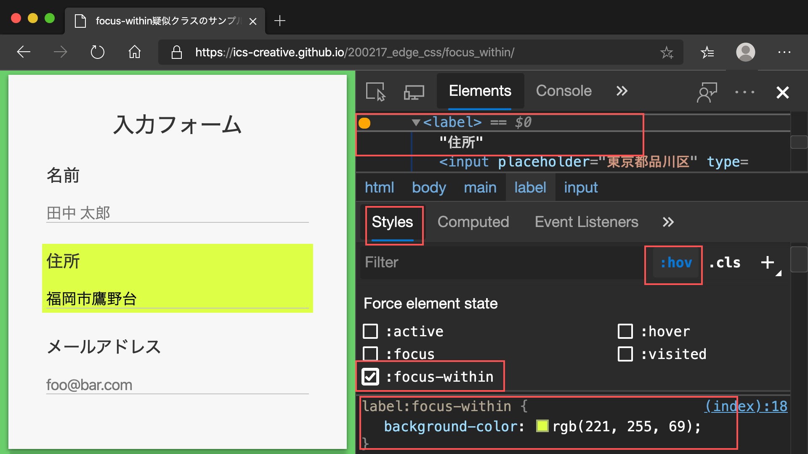Enable the :visited forced state

[x=625, y=354]
